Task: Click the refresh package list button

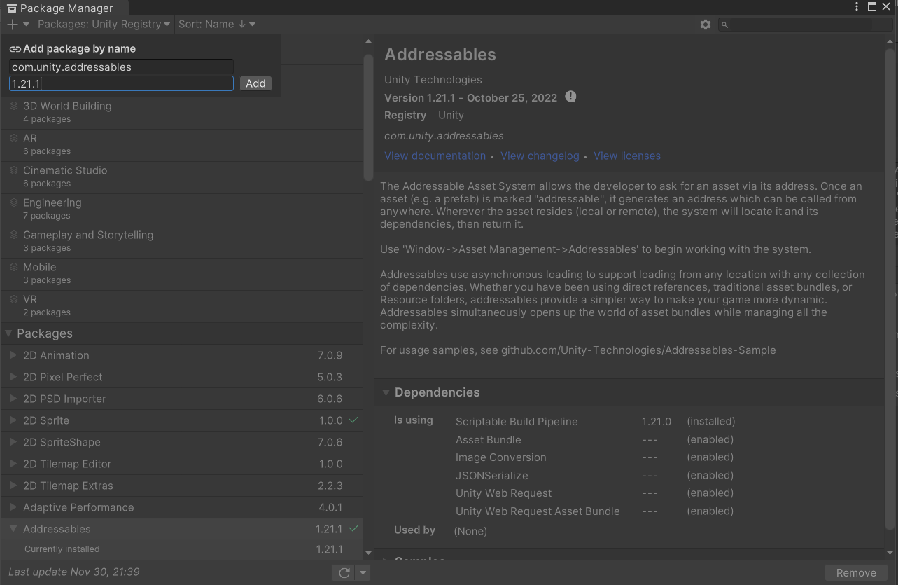Action: tap(344, 572)
